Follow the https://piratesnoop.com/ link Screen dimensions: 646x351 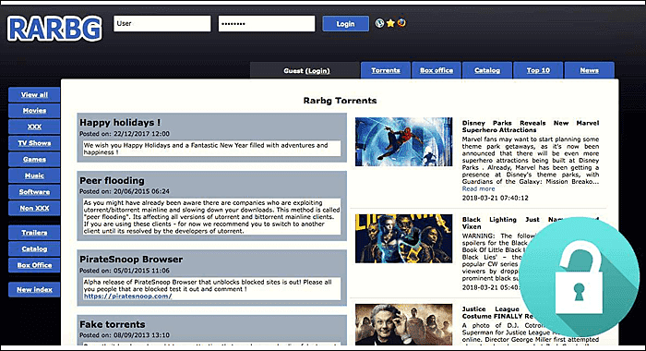click(x=127, y=297)
